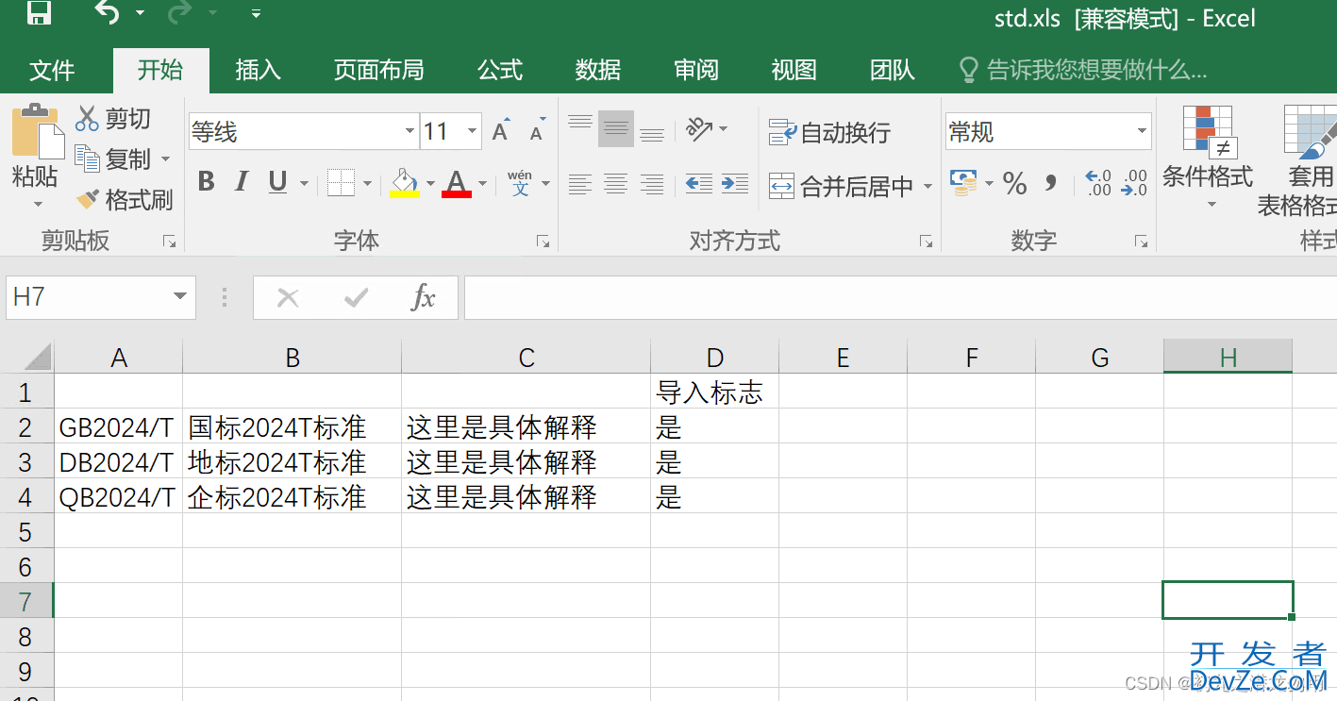Screen dimensions: 1337x701
Task: Increase font size with large A icon
Action: (x=501, y=130)
